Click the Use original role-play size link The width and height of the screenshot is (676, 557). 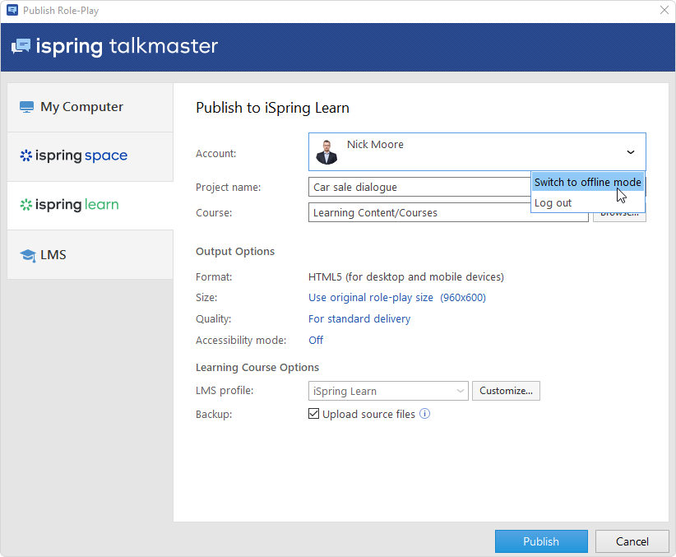point(370,298)
